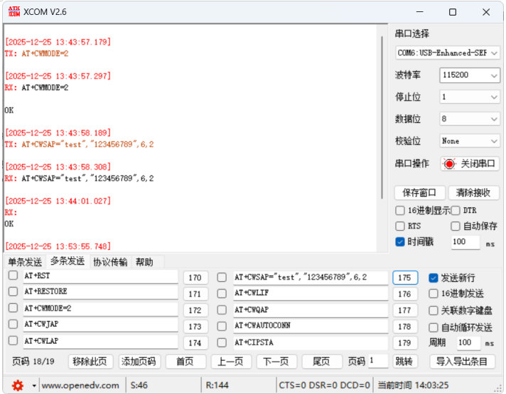The width and height of the screenshot is (506, 394).
Task: Click the 跳转 jump button
Action: [x=404, y=361]
